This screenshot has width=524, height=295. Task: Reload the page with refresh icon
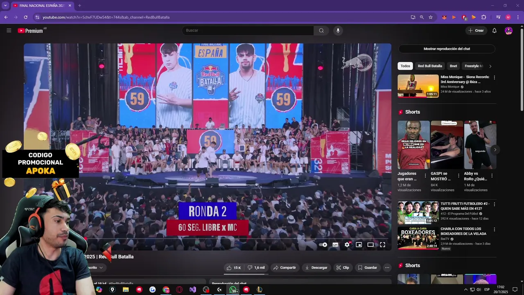pos(25,17)
